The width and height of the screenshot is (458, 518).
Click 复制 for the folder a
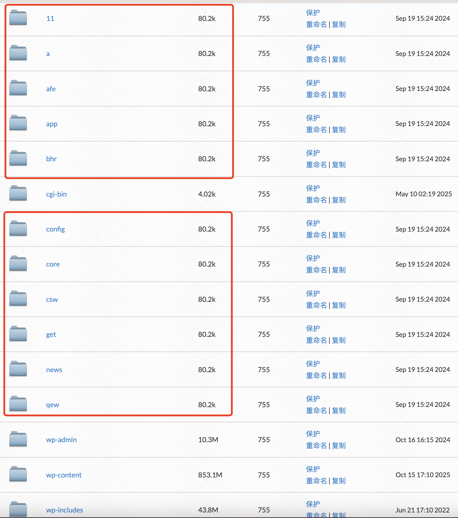(339, 60)
